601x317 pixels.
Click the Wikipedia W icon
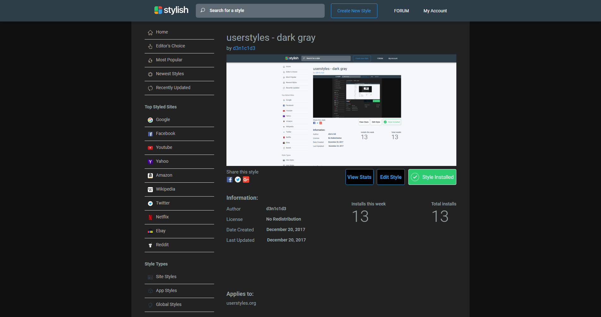150,189
